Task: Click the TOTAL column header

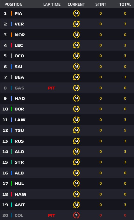Action: coord(125,4)
